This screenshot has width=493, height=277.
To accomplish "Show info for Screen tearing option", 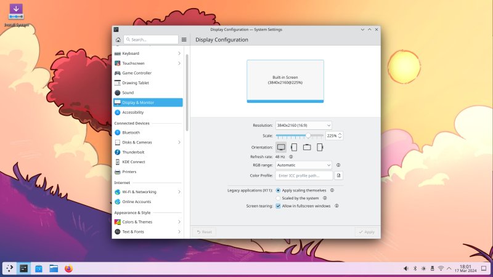I will point(336,206).
